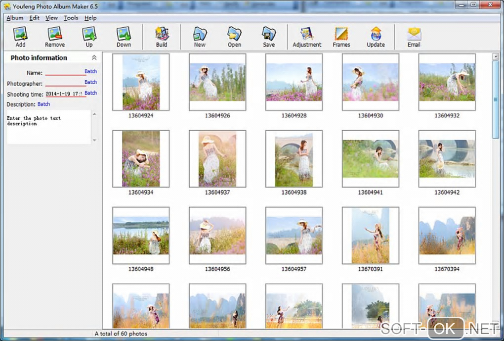504x341 pixels.
Task: Click the Remove photo toolbar icon
Action: click(x=55, y=37)
